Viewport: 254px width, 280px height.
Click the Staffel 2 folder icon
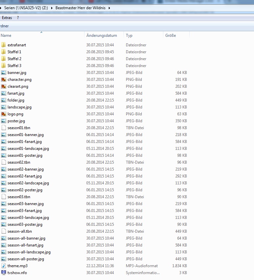click(3, 58)
